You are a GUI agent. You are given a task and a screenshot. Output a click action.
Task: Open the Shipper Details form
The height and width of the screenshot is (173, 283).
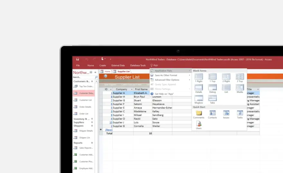tap(84, 131)
